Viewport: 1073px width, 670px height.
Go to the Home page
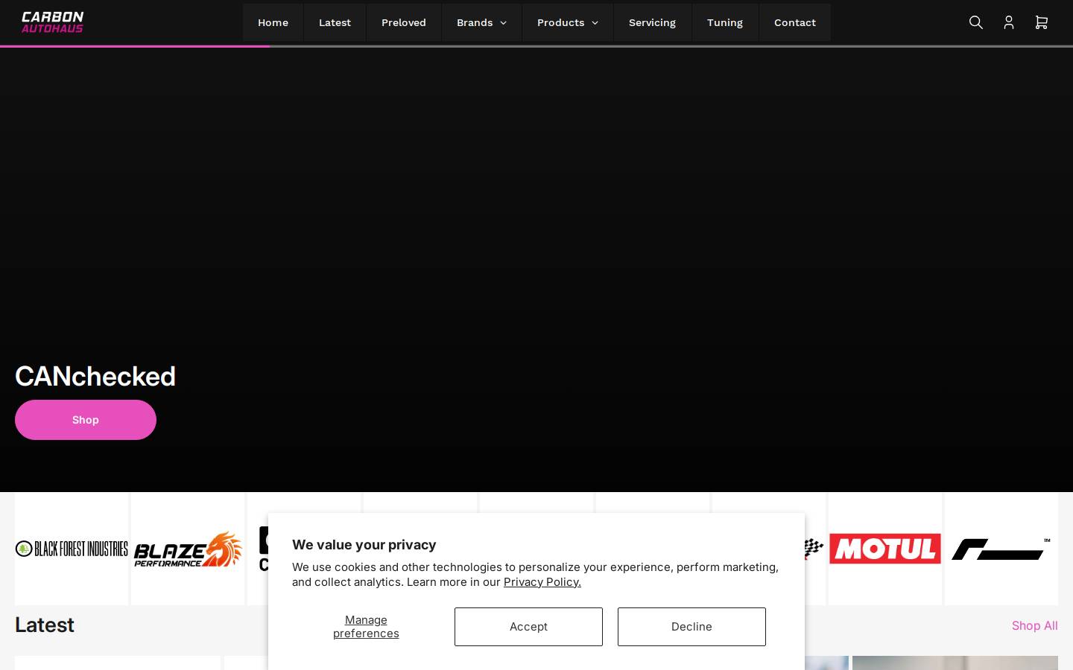(273, 22)
